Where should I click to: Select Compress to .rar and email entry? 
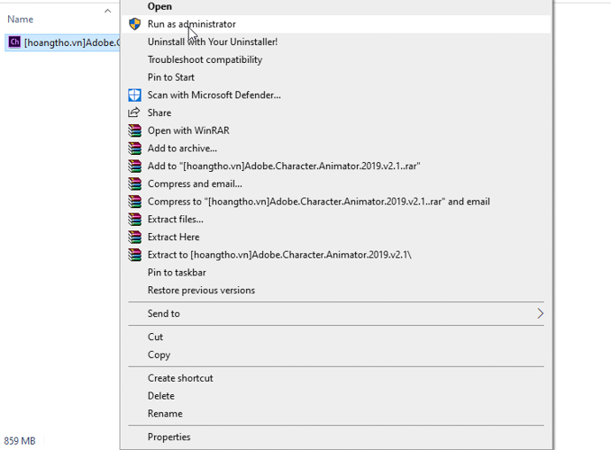point(336,202)
